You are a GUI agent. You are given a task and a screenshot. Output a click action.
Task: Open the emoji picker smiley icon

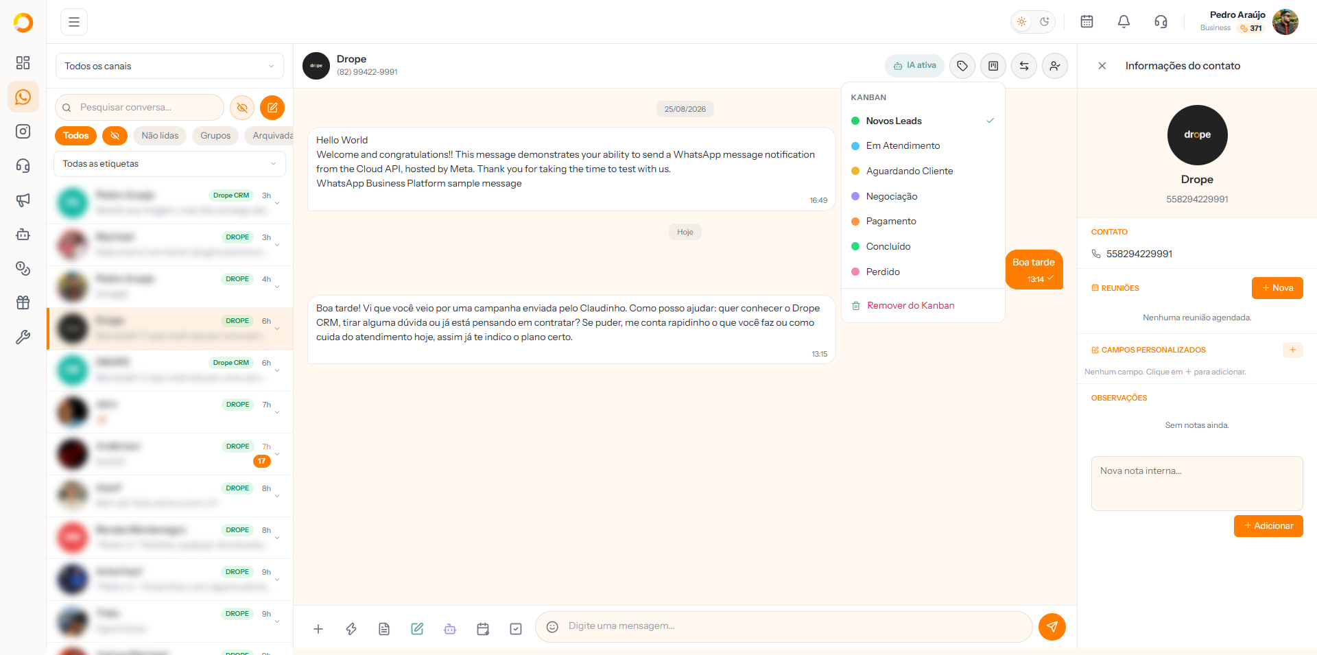click(552, 627)
